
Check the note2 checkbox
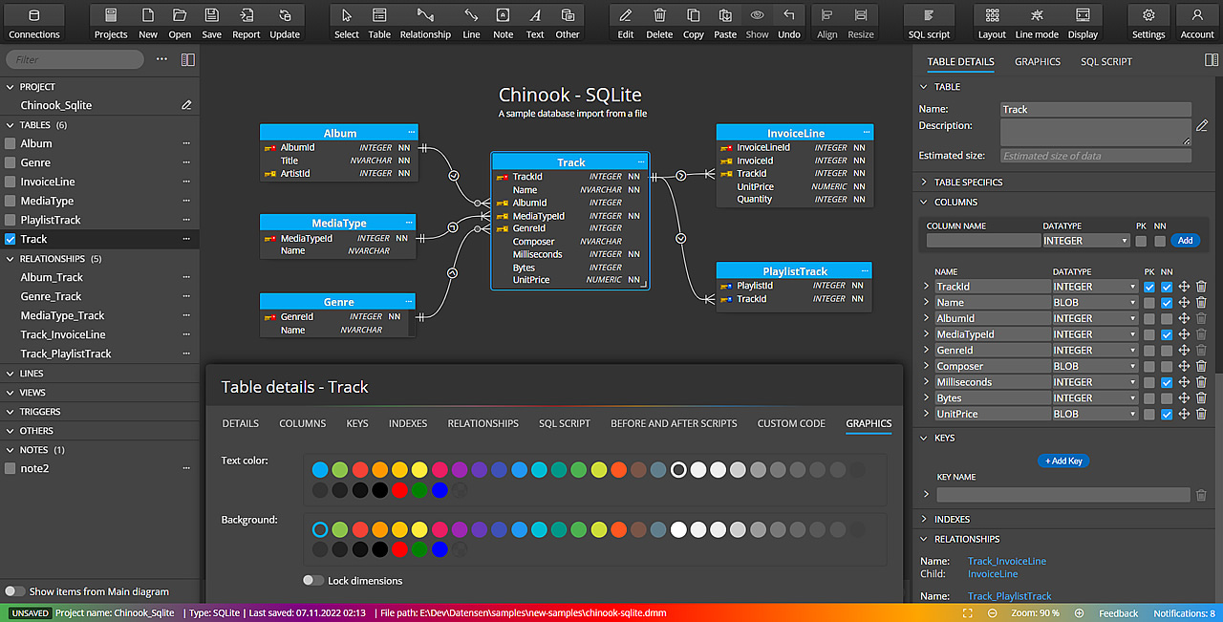11,468
